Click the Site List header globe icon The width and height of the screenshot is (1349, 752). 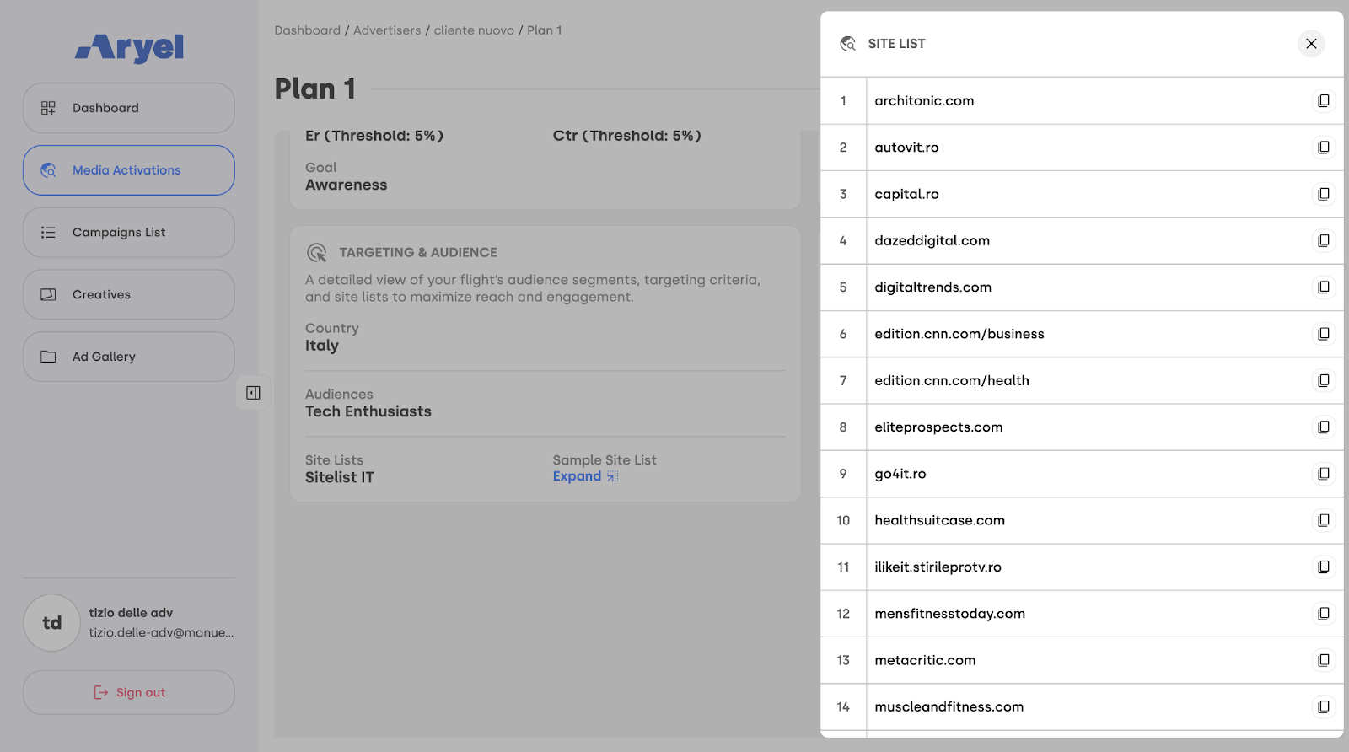(848, 44)
